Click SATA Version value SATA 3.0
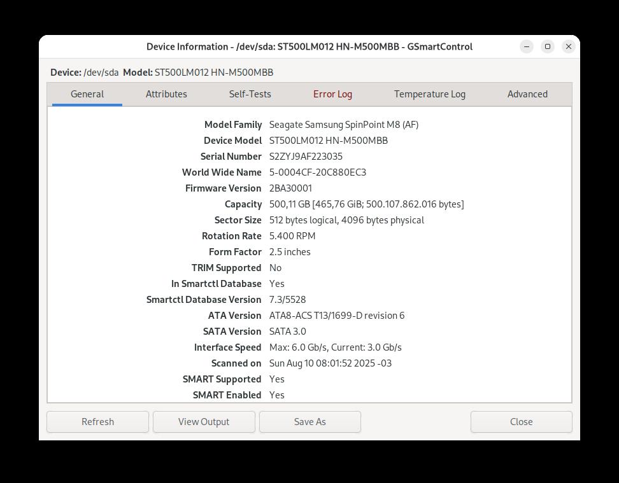 (287, 332)
